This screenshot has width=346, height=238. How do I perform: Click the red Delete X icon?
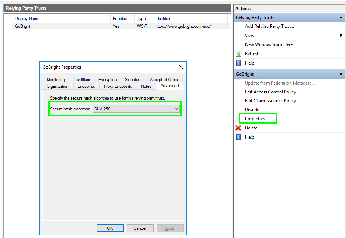[239, 128]
